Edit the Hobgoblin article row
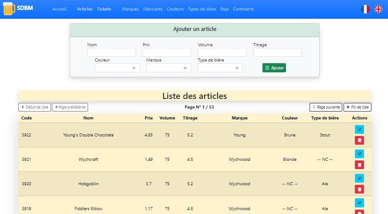This screenshot has width=388, height=214. pyautogui.click(x=359, y=178)
